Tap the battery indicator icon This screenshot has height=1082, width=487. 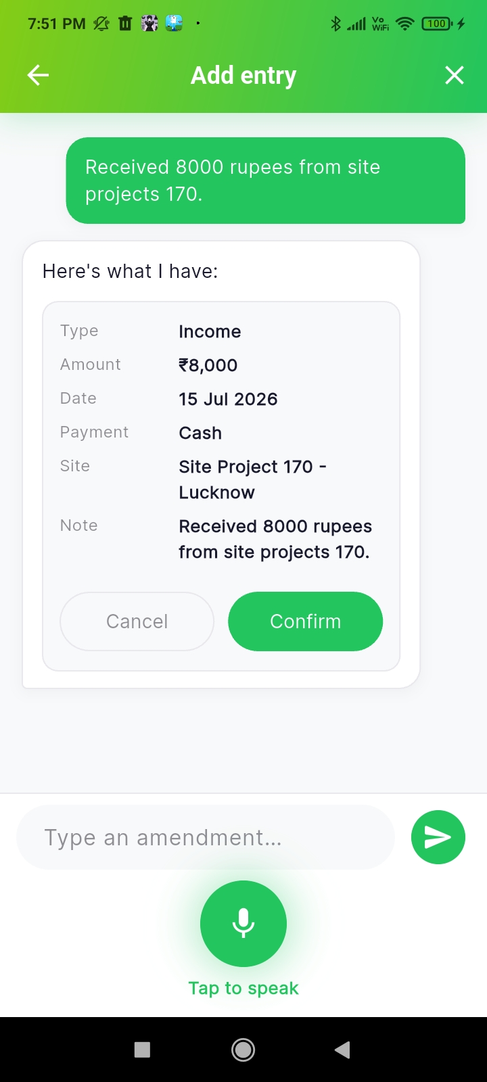(x=438, y=24)
